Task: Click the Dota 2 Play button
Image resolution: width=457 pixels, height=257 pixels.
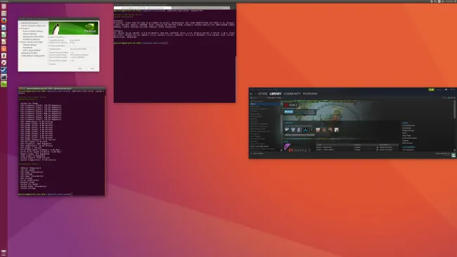Action: 288,112
